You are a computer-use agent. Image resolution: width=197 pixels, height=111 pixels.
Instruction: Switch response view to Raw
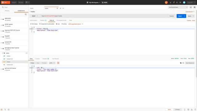pos(38,63)
